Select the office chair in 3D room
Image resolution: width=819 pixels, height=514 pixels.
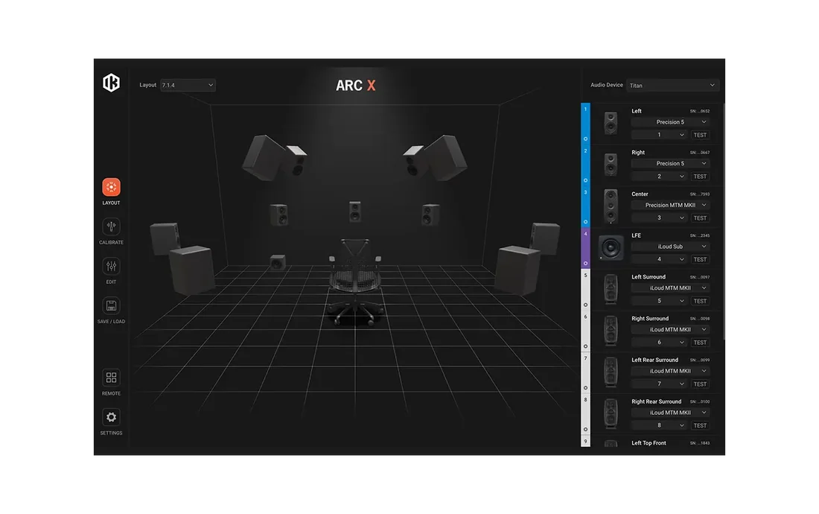[x=355, y=282]
